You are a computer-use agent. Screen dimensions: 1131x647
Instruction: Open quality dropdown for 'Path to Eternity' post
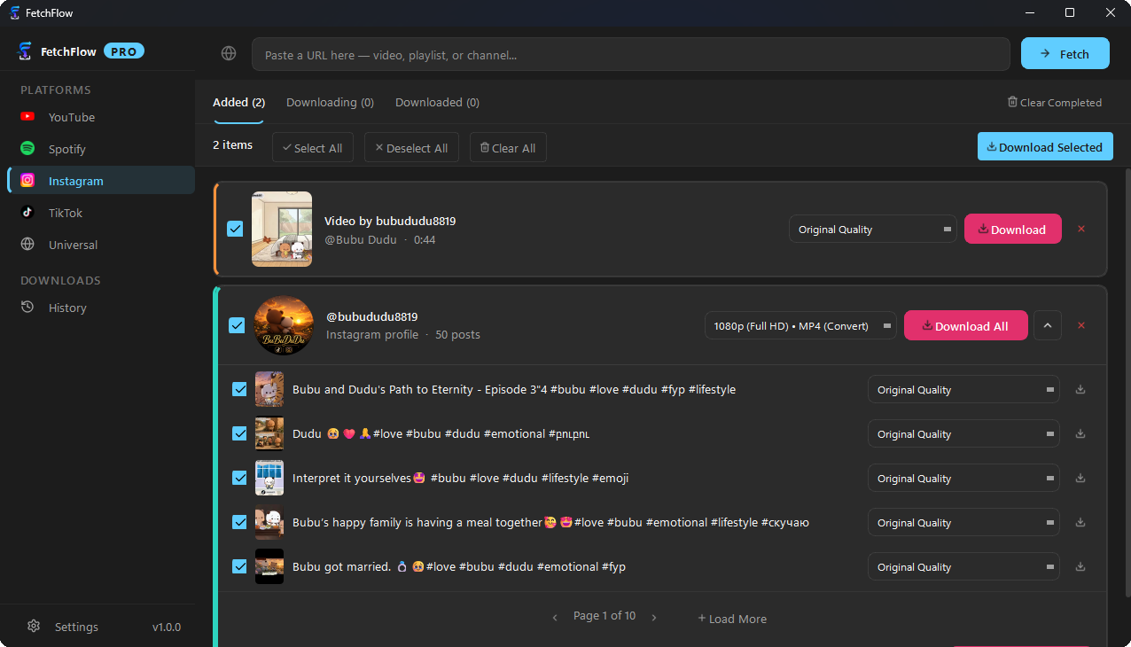click(x=963, y=389)
